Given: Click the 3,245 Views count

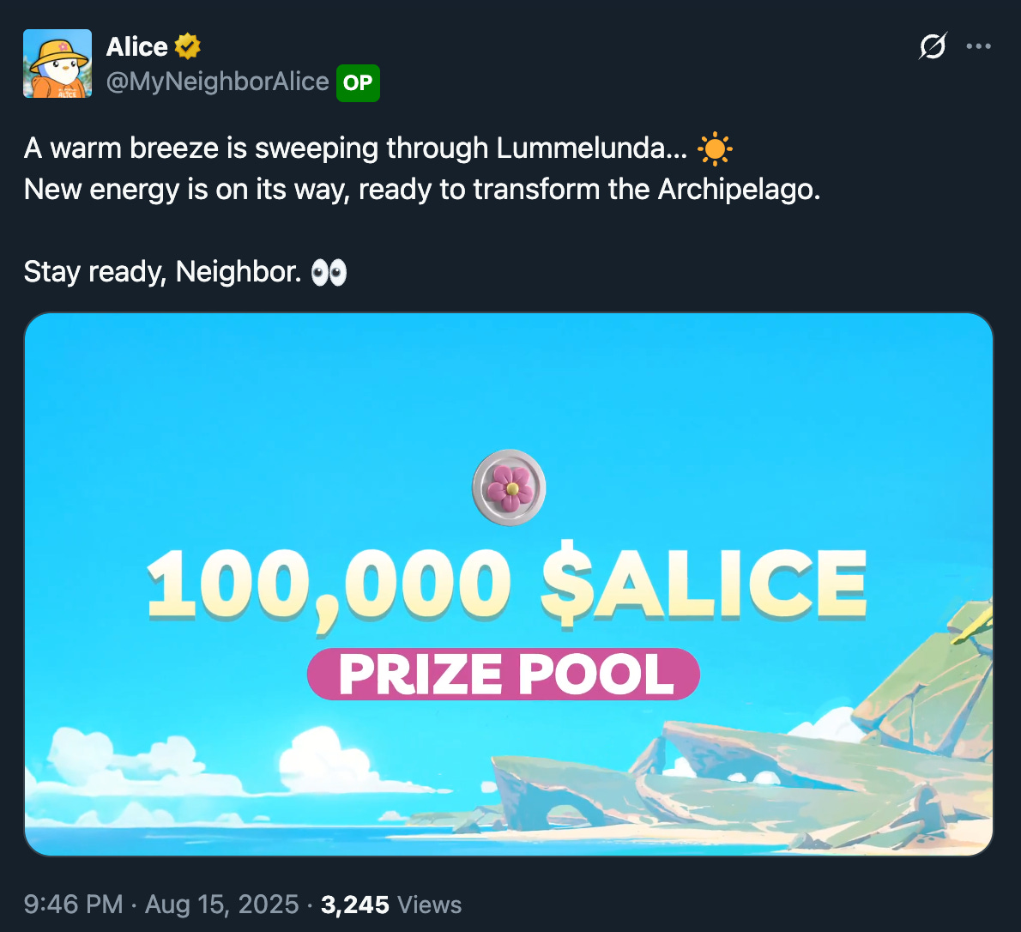Looking at the screenshot, I should pyautogui.click(x=390, y=904).
